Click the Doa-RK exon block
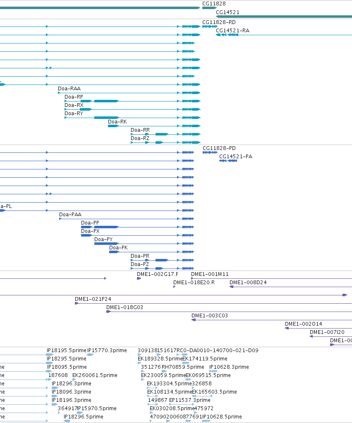Viewport: 352px width, 423px height. tap(113, 126)
